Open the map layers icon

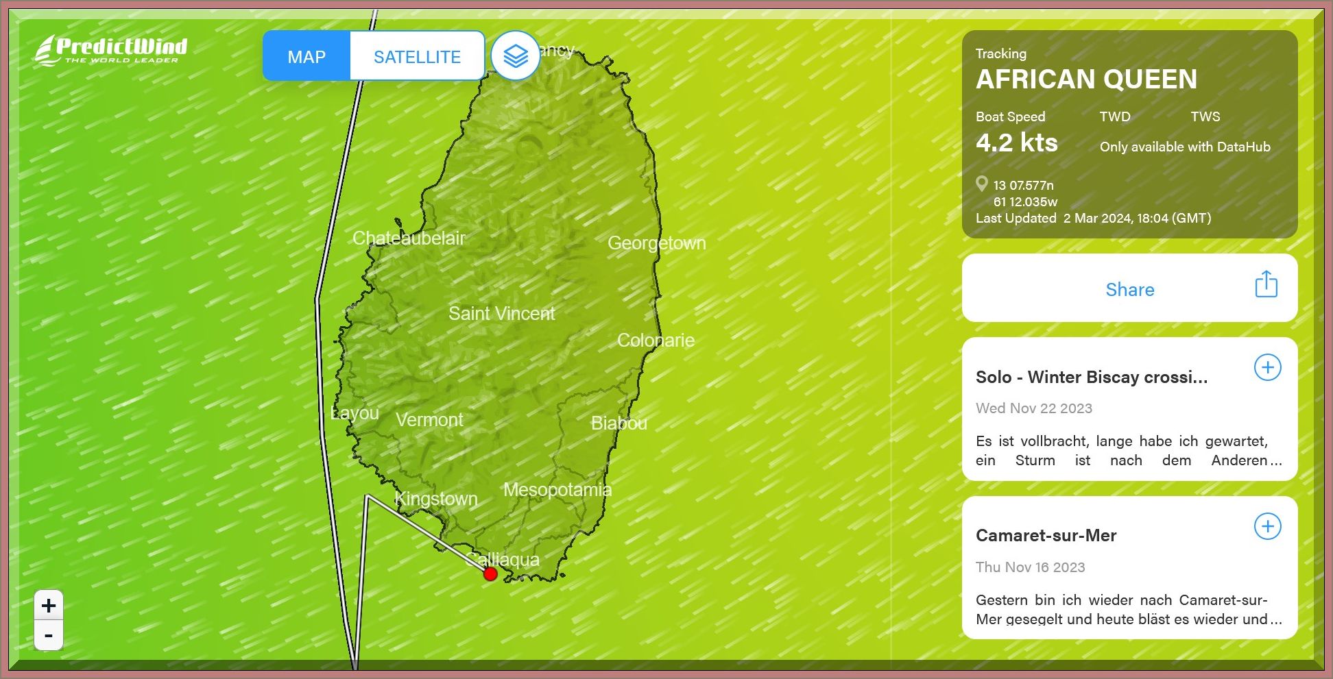515,56
